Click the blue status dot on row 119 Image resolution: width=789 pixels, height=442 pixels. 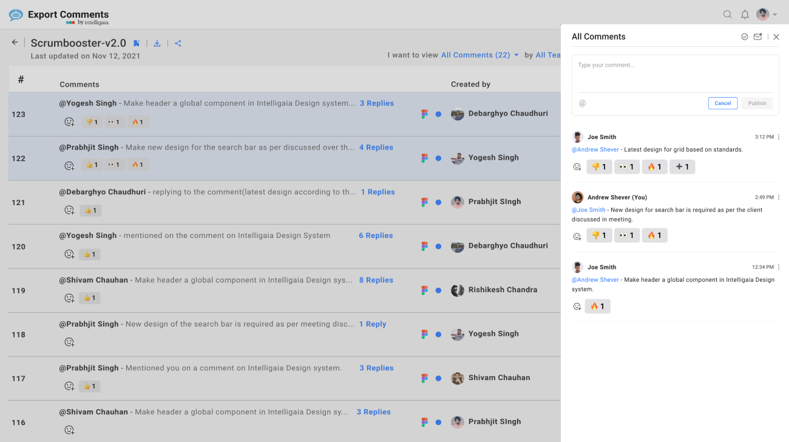coord(438,290)
